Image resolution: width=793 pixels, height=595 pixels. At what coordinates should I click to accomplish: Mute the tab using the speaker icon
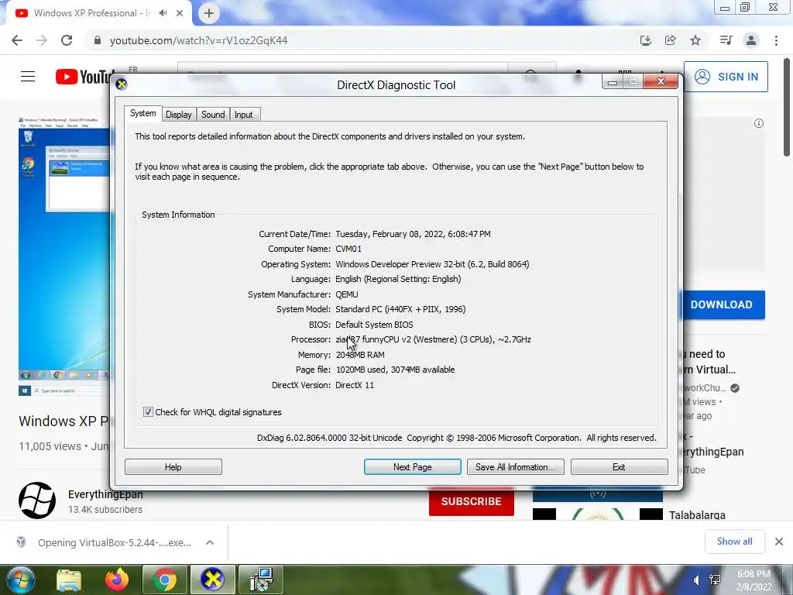coord(163,13)
